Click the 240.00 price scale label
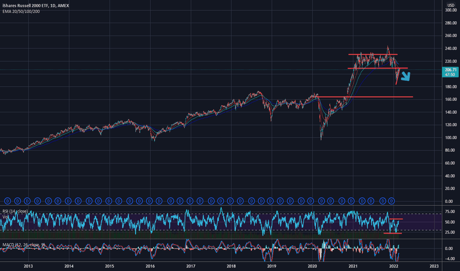The height and width of the screenshot is (271, 460). pos(451,48)
